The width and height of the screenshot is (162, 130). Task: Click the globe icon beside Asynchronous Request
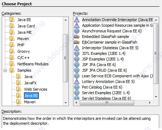point(77,31)
